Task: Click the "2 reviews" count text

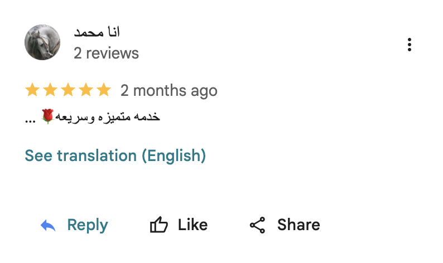Action: (106, 53)
